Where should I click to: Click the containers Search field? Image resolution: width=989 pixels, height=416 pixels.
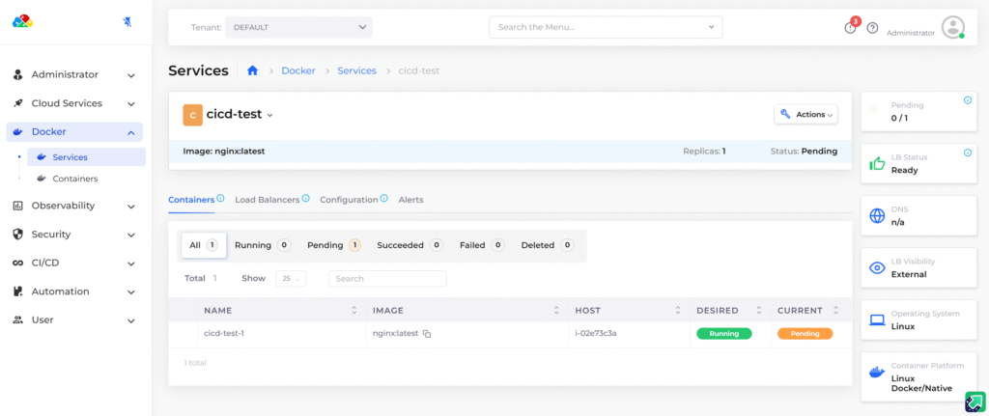[387, 278]
